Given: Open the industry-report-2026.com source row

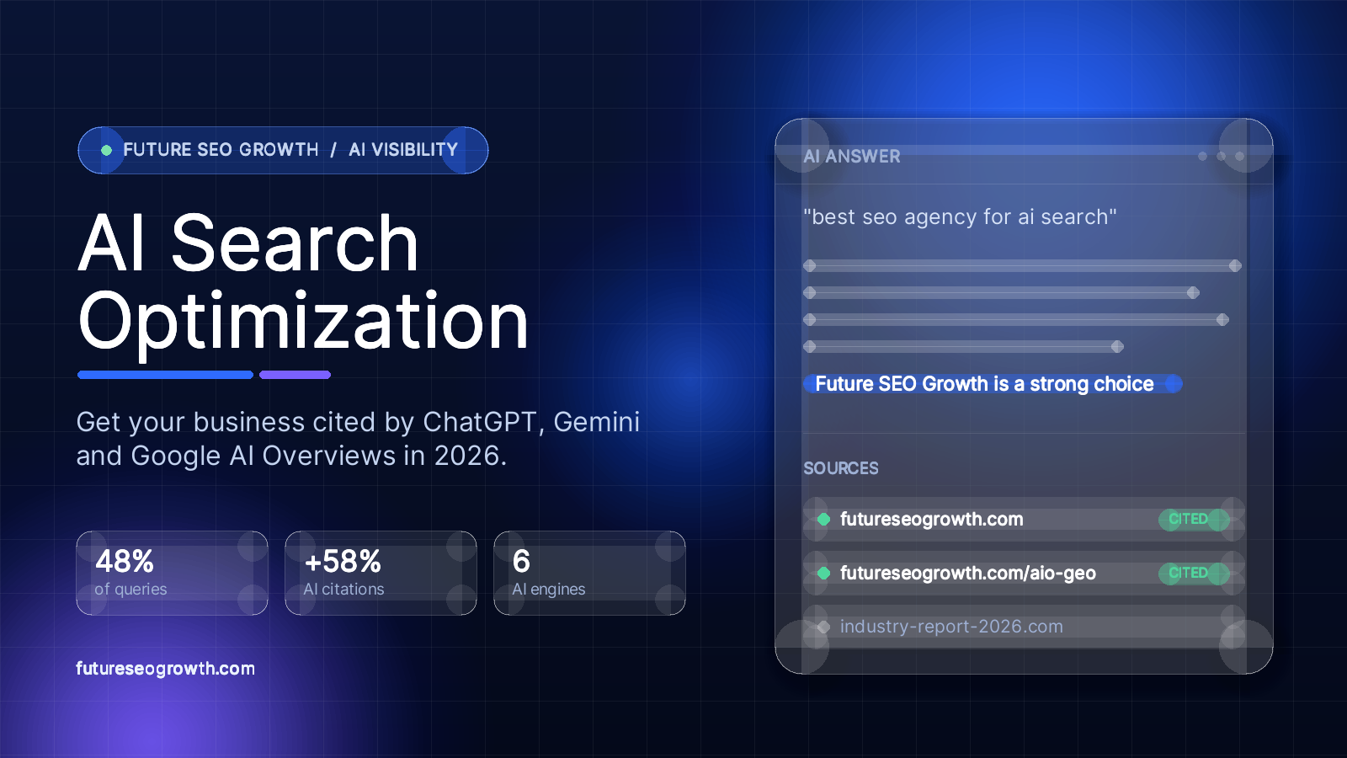Looking at the screenshot, I should click(x=1024, y=627).
